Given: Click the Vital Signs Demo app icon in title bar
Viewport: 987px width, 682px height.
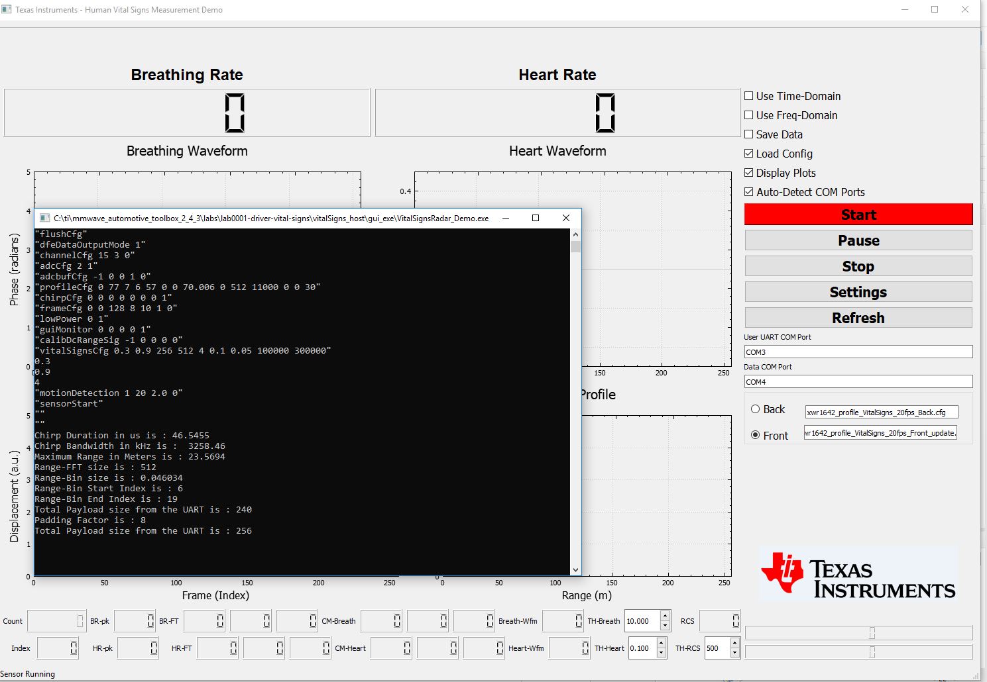Looking at the screenshot, I should pyautogui.click(x=7, y=9).
